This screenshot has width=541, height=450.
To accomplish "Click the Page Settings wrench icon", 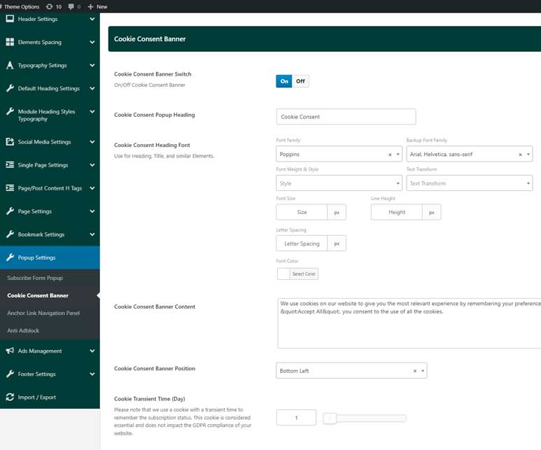I will click(10, 211).
